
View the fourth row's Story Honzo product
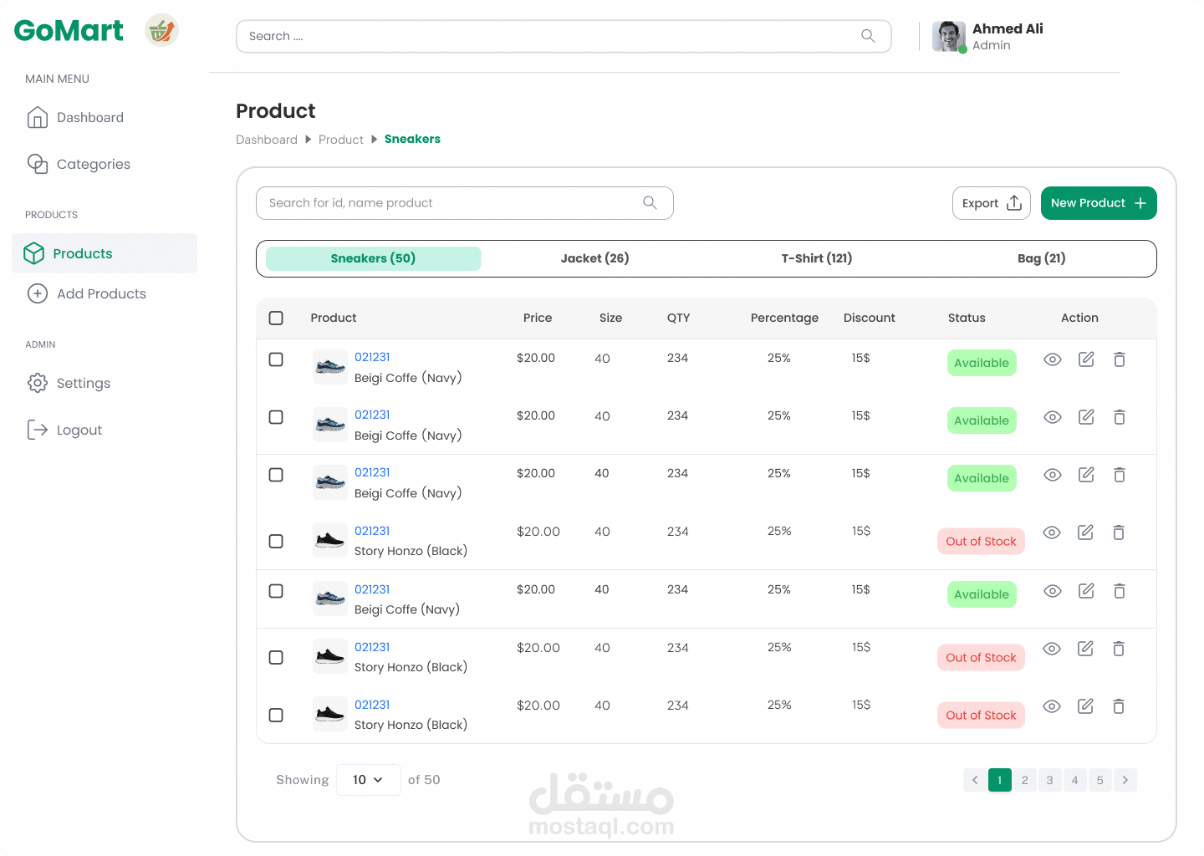[1052, 532]
